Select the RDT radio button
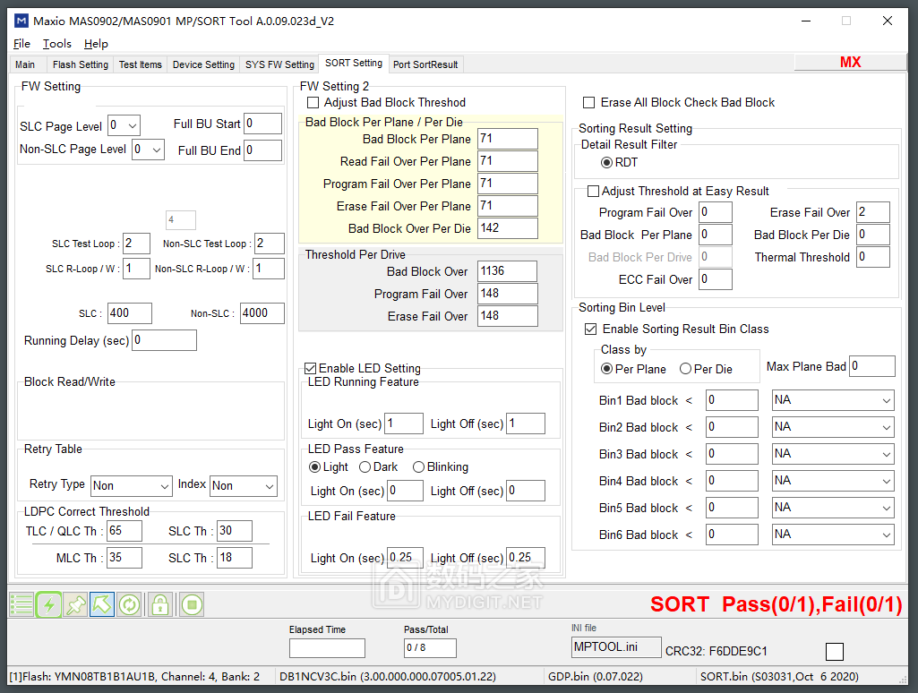The height and width of the screenshot is (693, 918). [607, 162]
